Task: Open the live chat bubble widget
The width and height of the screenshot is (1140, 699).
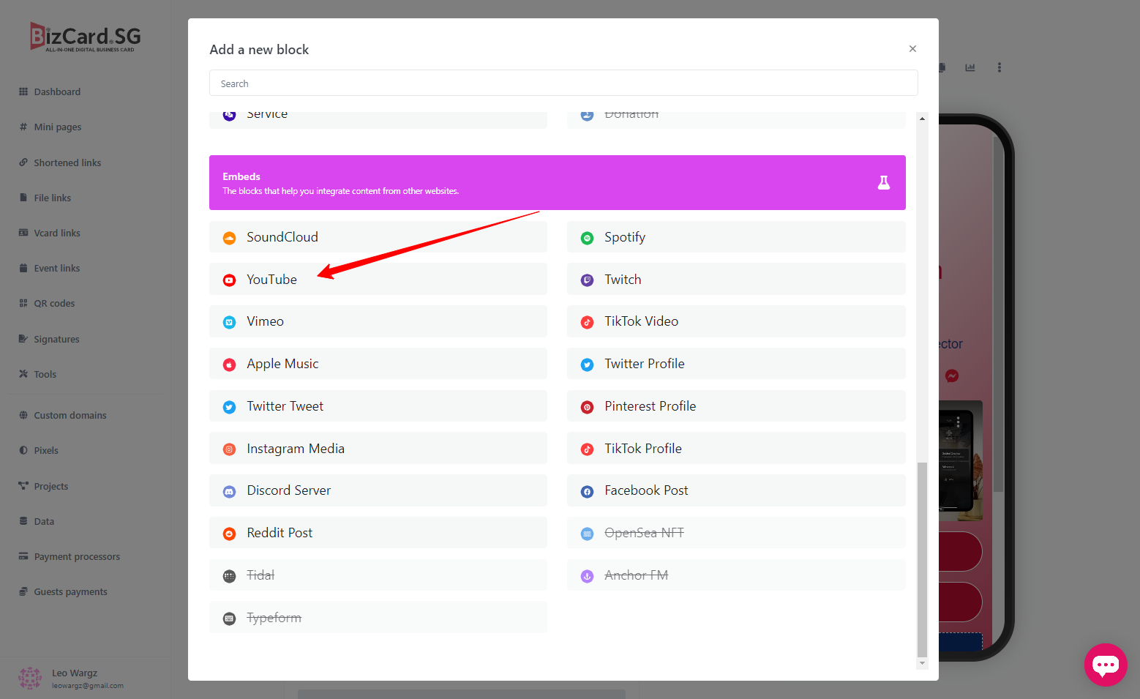Action: [x=1106, y=665]
